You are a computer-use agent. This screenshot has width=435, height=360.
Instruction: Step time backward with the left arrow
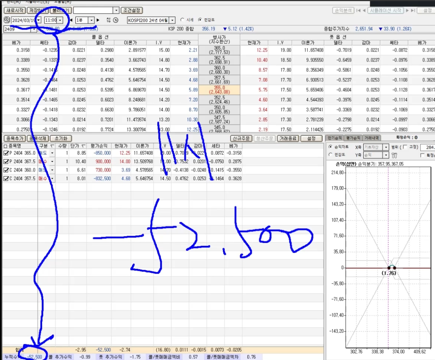tap(71, 20)
